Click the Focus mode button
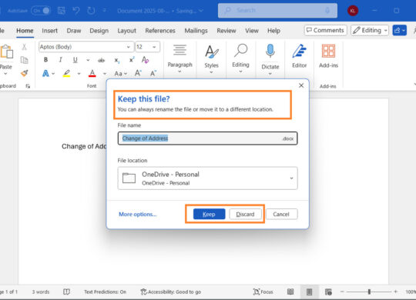The height and width of the screenshot is (300, 416). click(x=263, y=292)
